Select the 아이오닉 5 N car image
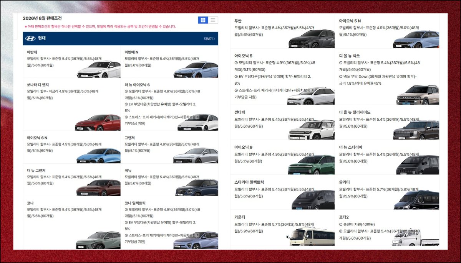This screenshot has height=263, width=461. click(x=416, y=39)
